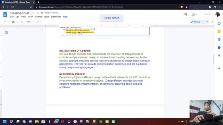The image size is (223, 125).
Task: Collapse the menus with chevron up
Action: click(212, 22)
